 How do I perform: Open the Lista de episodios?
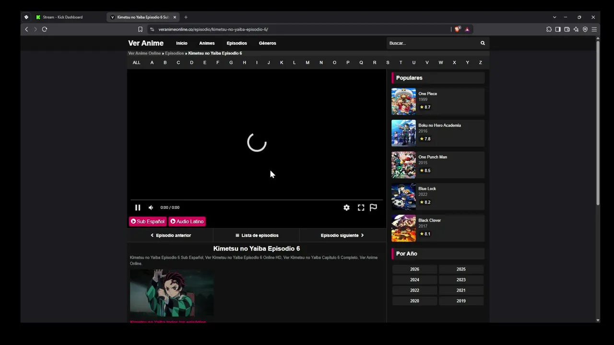click(257, 235)
